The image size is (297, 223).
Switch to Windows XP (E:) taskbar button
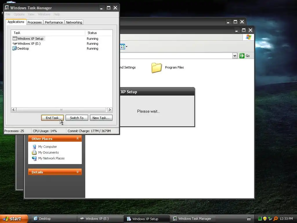pos(100,219)
